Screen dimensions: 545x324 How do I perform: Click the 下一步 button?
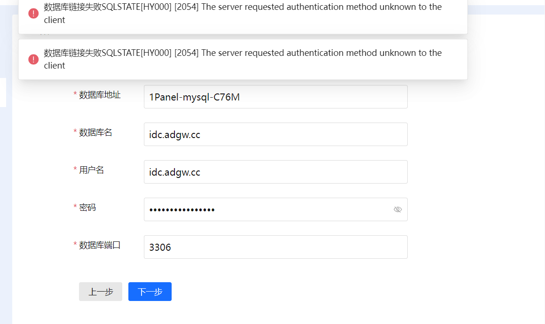coord(150,292)
